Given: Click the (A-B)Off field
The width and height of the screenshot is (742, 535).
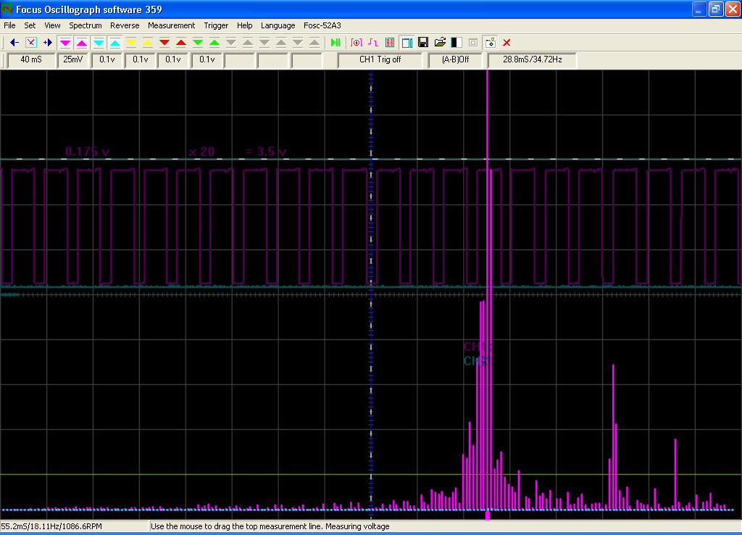Looking at the screenshot, I should (455, 59).
